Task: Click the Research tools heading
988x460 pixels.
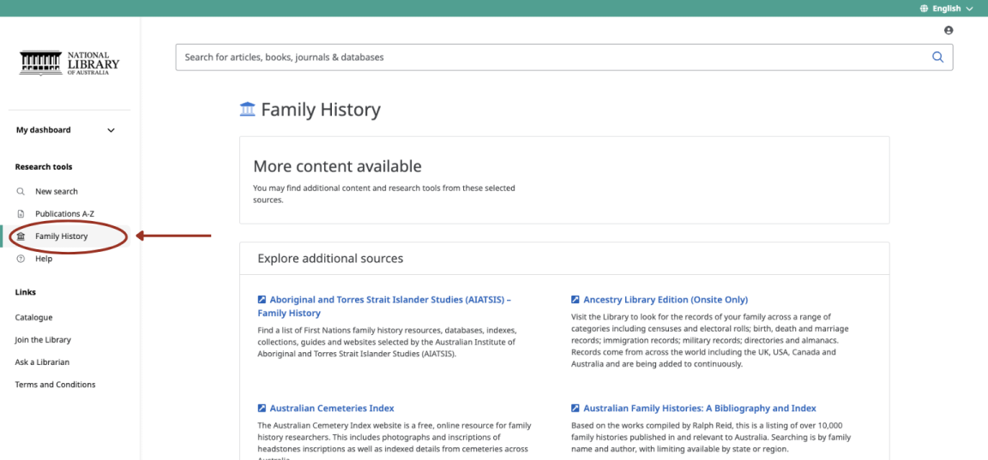Action: point(44,167)
